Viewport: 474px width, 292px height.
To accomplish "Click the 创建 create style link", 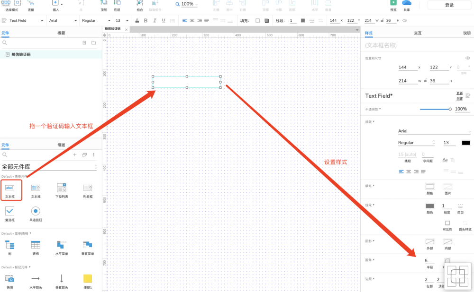I will (459, 99).
